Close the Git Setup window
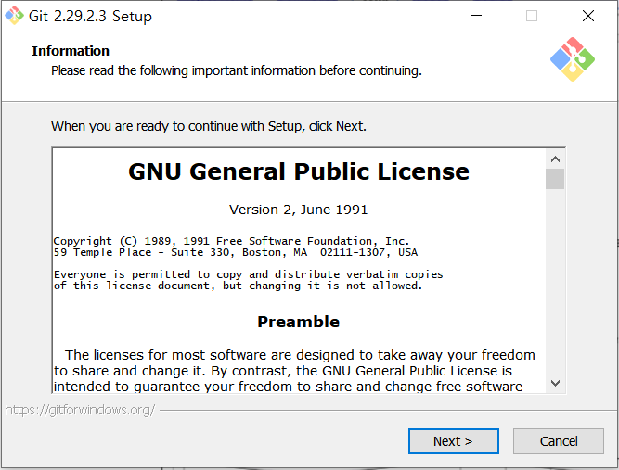 [x=588, y=16]
